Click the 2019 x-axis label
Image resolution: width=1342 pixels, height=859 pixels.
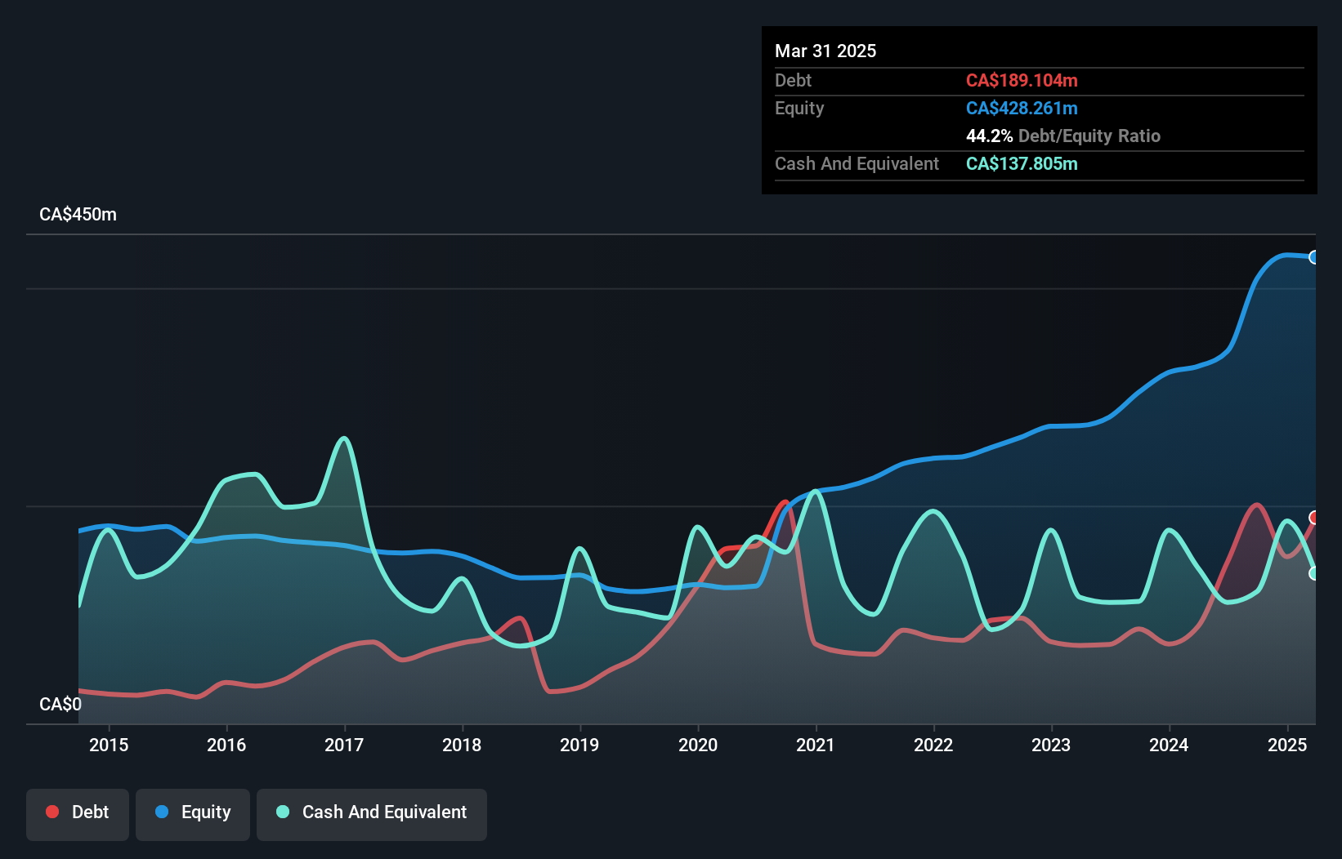click(579, 745)
